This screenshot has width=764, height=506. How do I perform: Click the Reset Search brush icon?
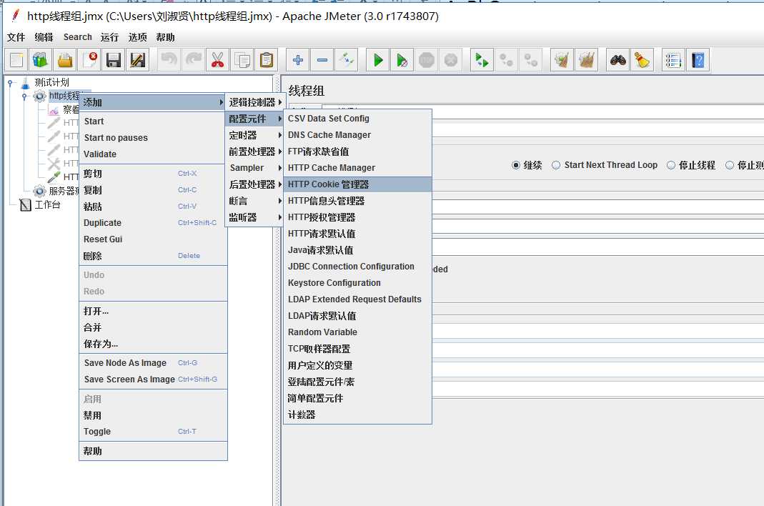click(643, 61)
